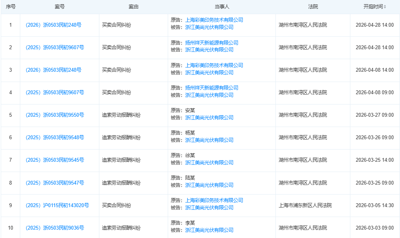The height and width of the screenshot is (238, 400).
Task: Open case link (2025)浙0503民初9550号
Action: (55, 115)
